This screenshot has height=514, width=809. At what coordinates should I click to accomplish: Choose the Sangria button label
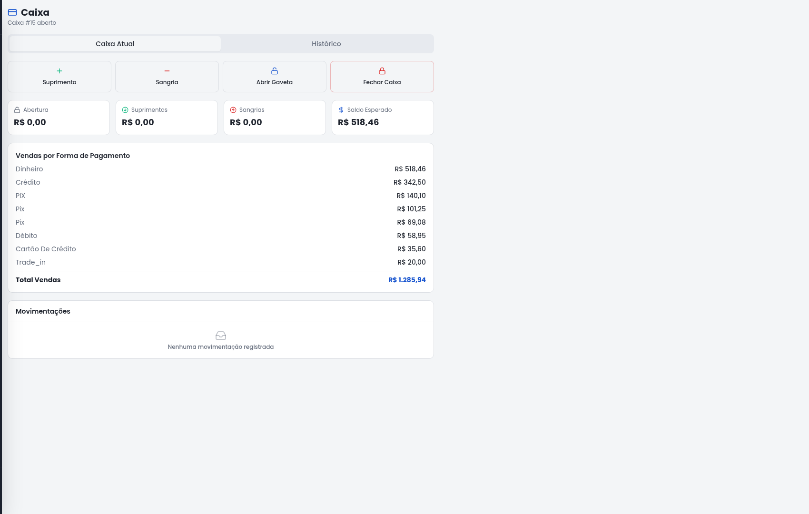pyautogui.click(x=167, y=82)
